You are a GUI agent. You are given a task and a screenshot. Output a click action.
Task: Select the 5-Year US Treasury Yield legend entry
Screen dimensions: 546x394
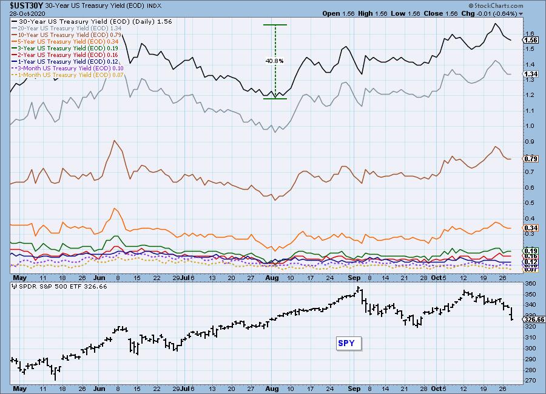tap(65, 41)
